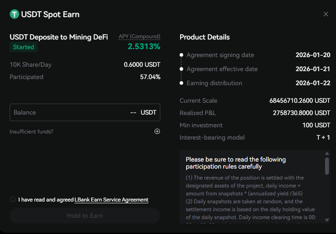Image resolution: width=336 pixels, height=234 pixels.
Task: Close the USDT Spot Earn dialog
Action: click(x=326, y=14)
